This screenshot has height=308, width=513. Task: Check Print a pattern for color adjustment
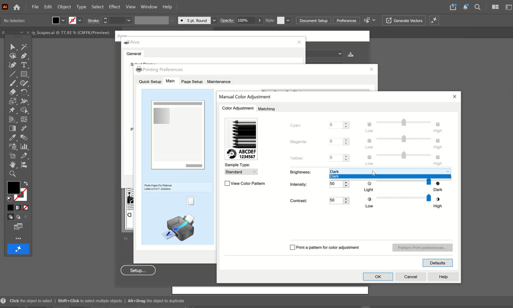(x=292, y=247)
